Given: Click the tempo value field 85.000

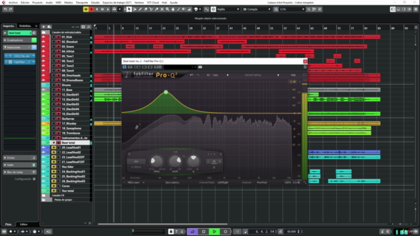Looking at the screenshot, I should (x=291, y=231).
